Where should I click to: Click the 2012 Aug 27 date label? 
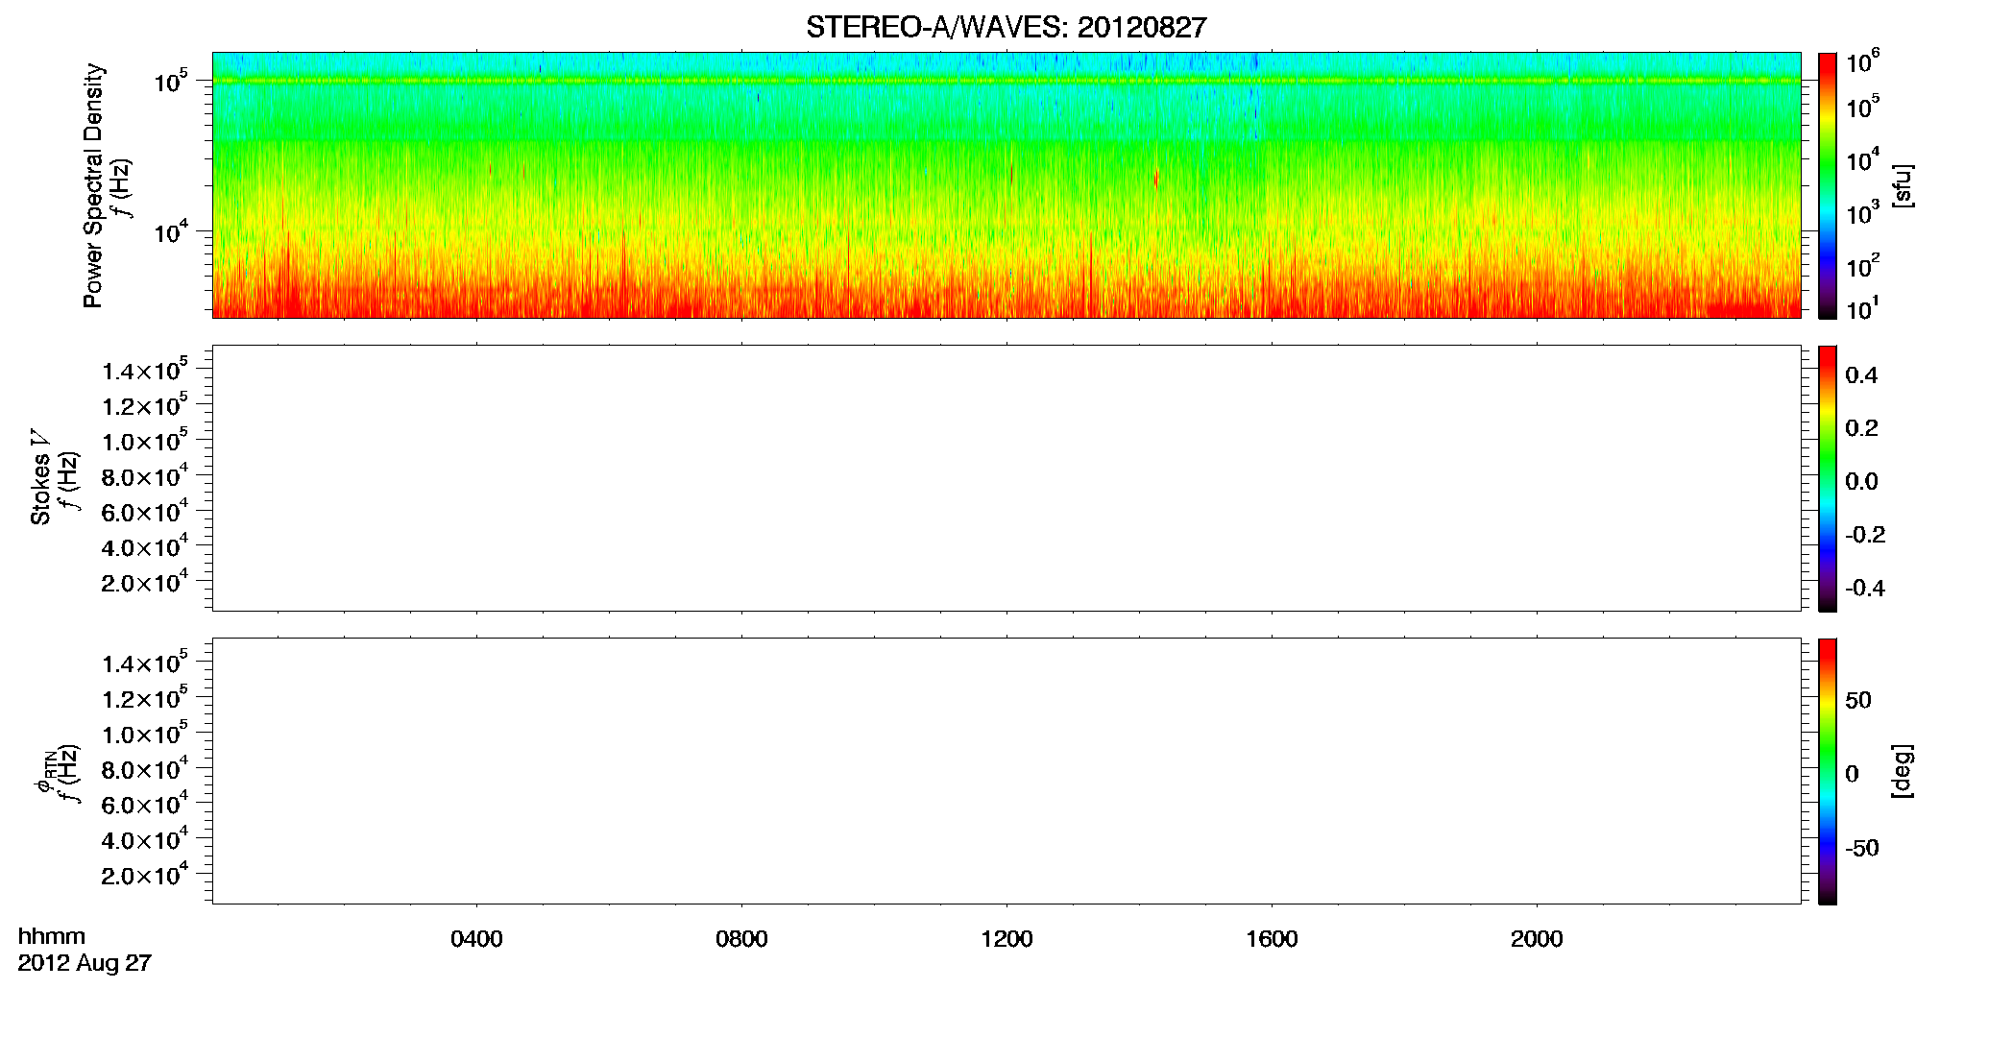point(85,962)
